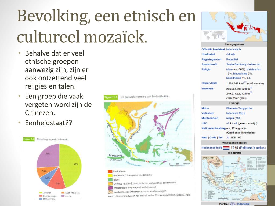
Task: Select the bullet 'Een groep die vaak vergeten word'
Action: tap(58, 104)
